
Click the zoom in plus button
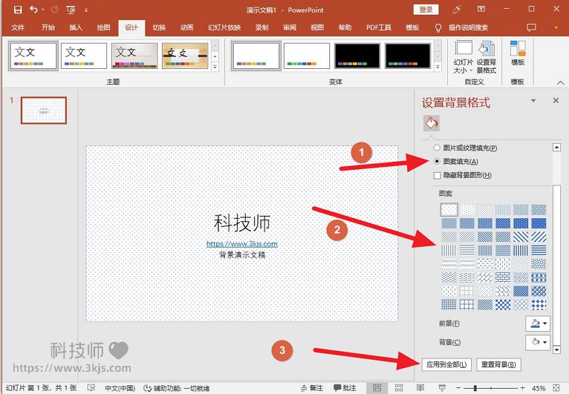[523, 388]
